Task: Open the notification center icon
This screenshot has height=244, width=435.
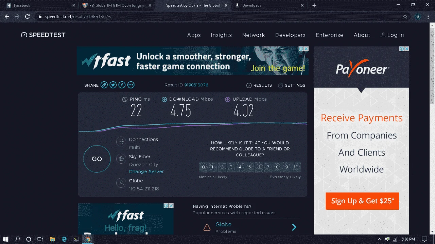Action: (424, 239)
